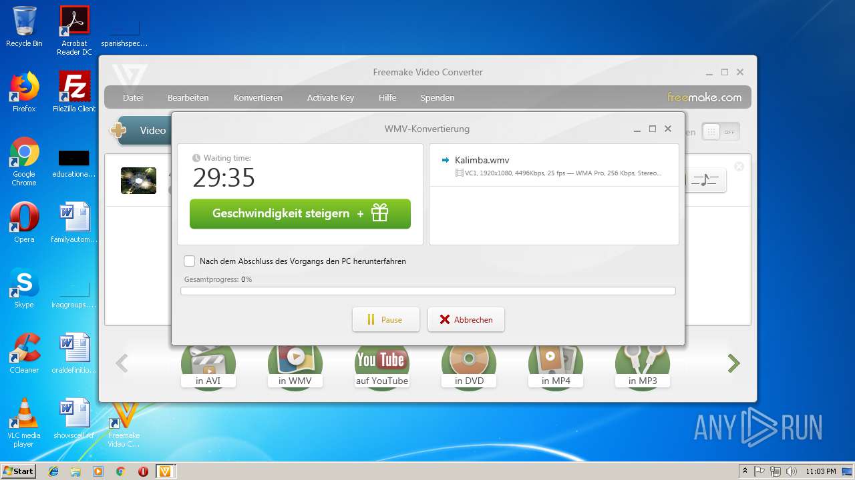Choose the in DVD output format

468,367
